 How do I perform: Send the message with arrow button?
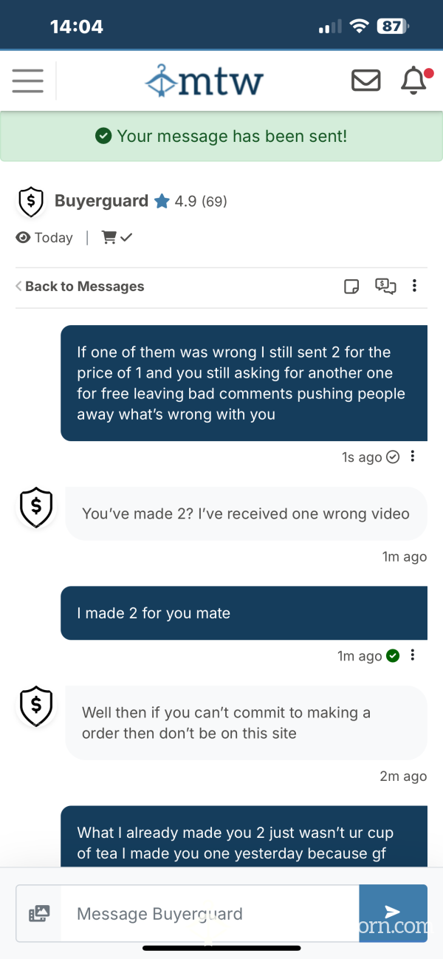click(x=393, y=913)
